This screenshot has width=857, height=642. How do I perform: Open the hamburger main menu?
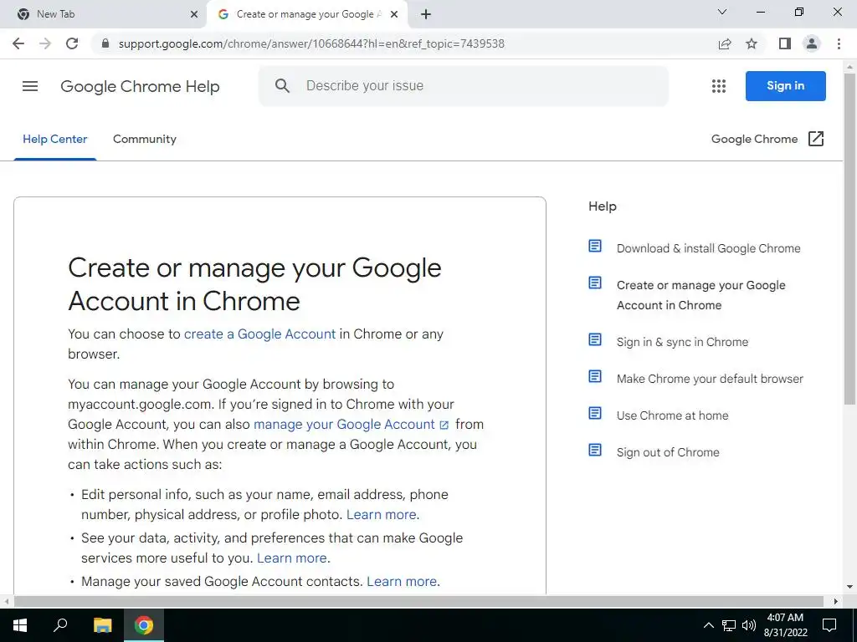tap(30, 86)
